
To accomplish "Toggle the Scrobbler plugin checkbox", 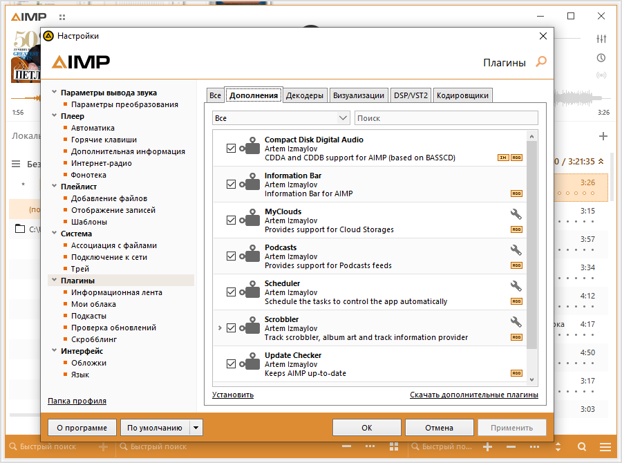I will (x=231, y=328).
